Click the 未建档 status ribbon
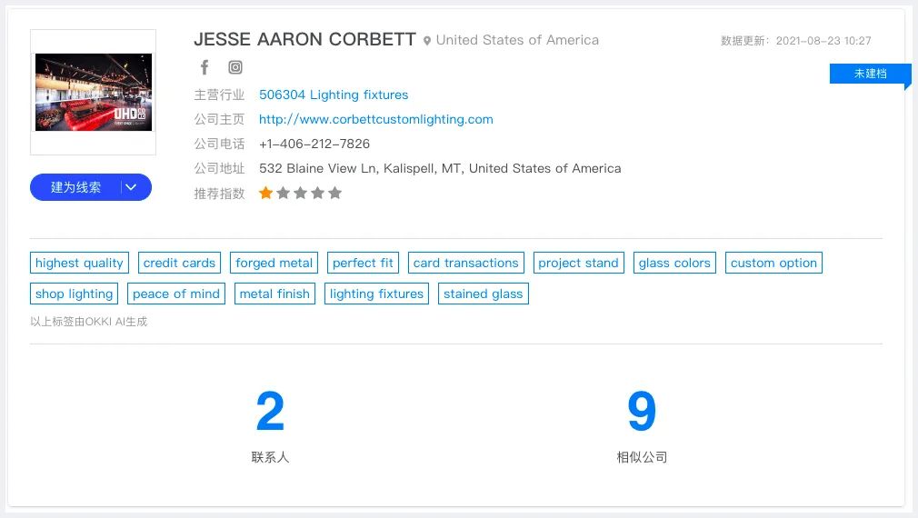 tap(870, 74)
